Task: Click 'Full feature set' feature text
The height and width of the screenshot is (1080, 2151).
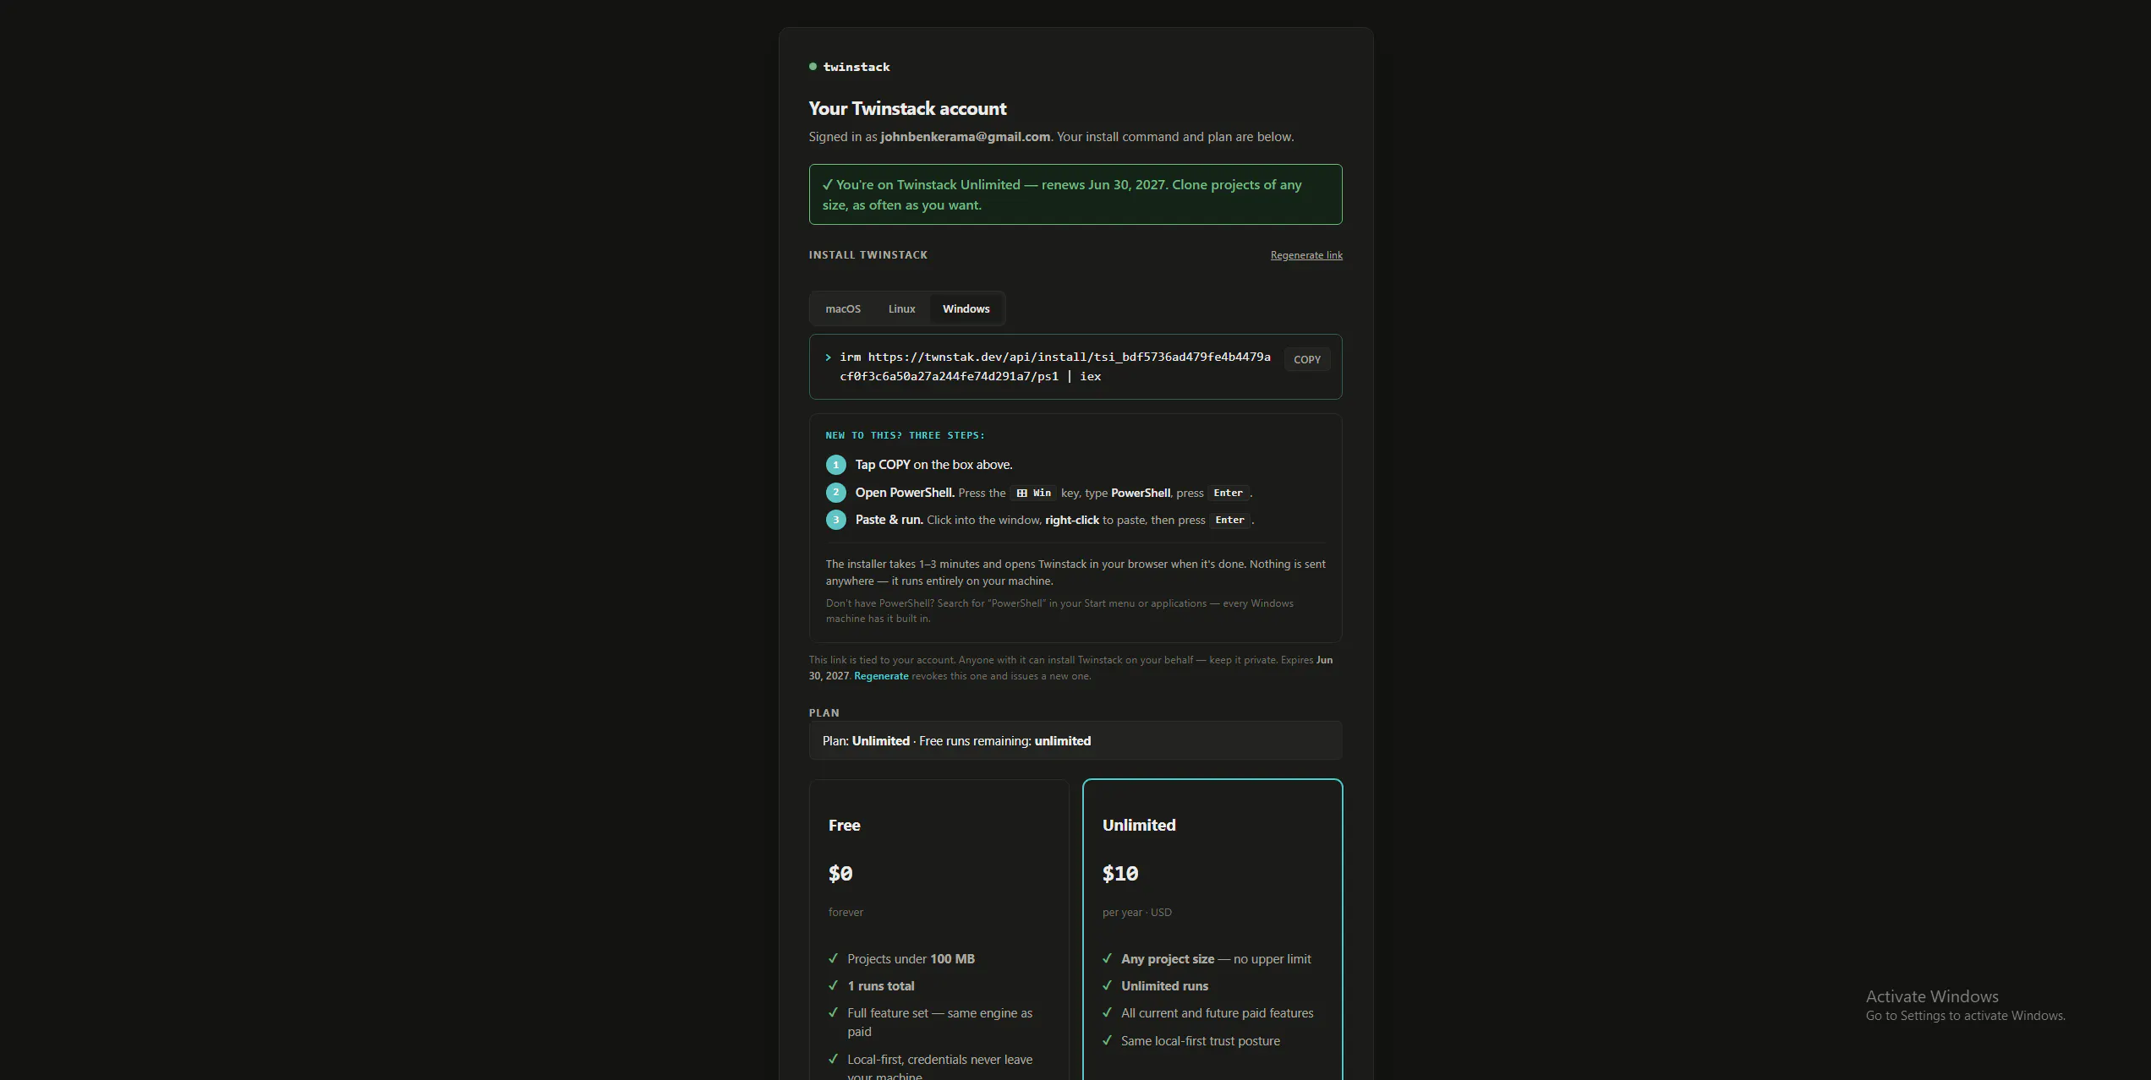Action: coord(939,1023)
